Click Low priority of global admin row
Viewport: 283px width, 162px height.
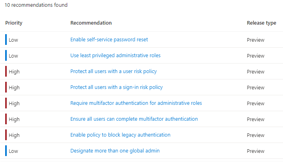pos(13,151)
